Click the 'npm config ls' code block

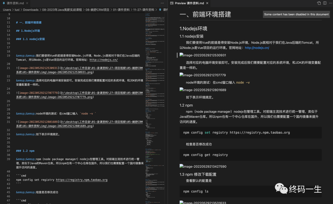pyautogui.click(x=250, y=191)
